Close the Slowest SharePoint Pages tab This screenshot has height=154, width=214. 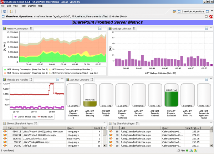[x=35, y=123]
